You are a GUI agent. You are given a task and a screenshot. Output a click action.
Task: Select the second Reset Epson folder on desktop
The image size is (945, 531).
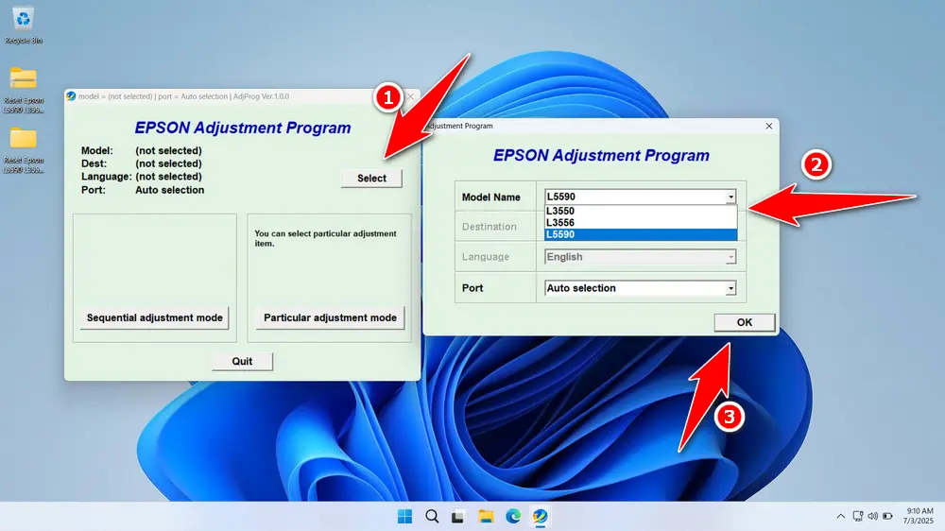click(x=23, y=149)
